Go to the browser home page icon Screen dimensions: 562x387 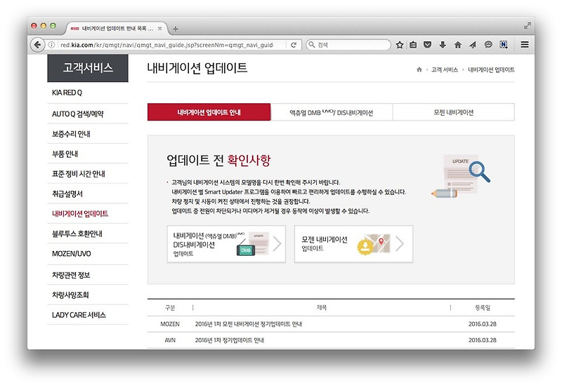pos(458,45)
